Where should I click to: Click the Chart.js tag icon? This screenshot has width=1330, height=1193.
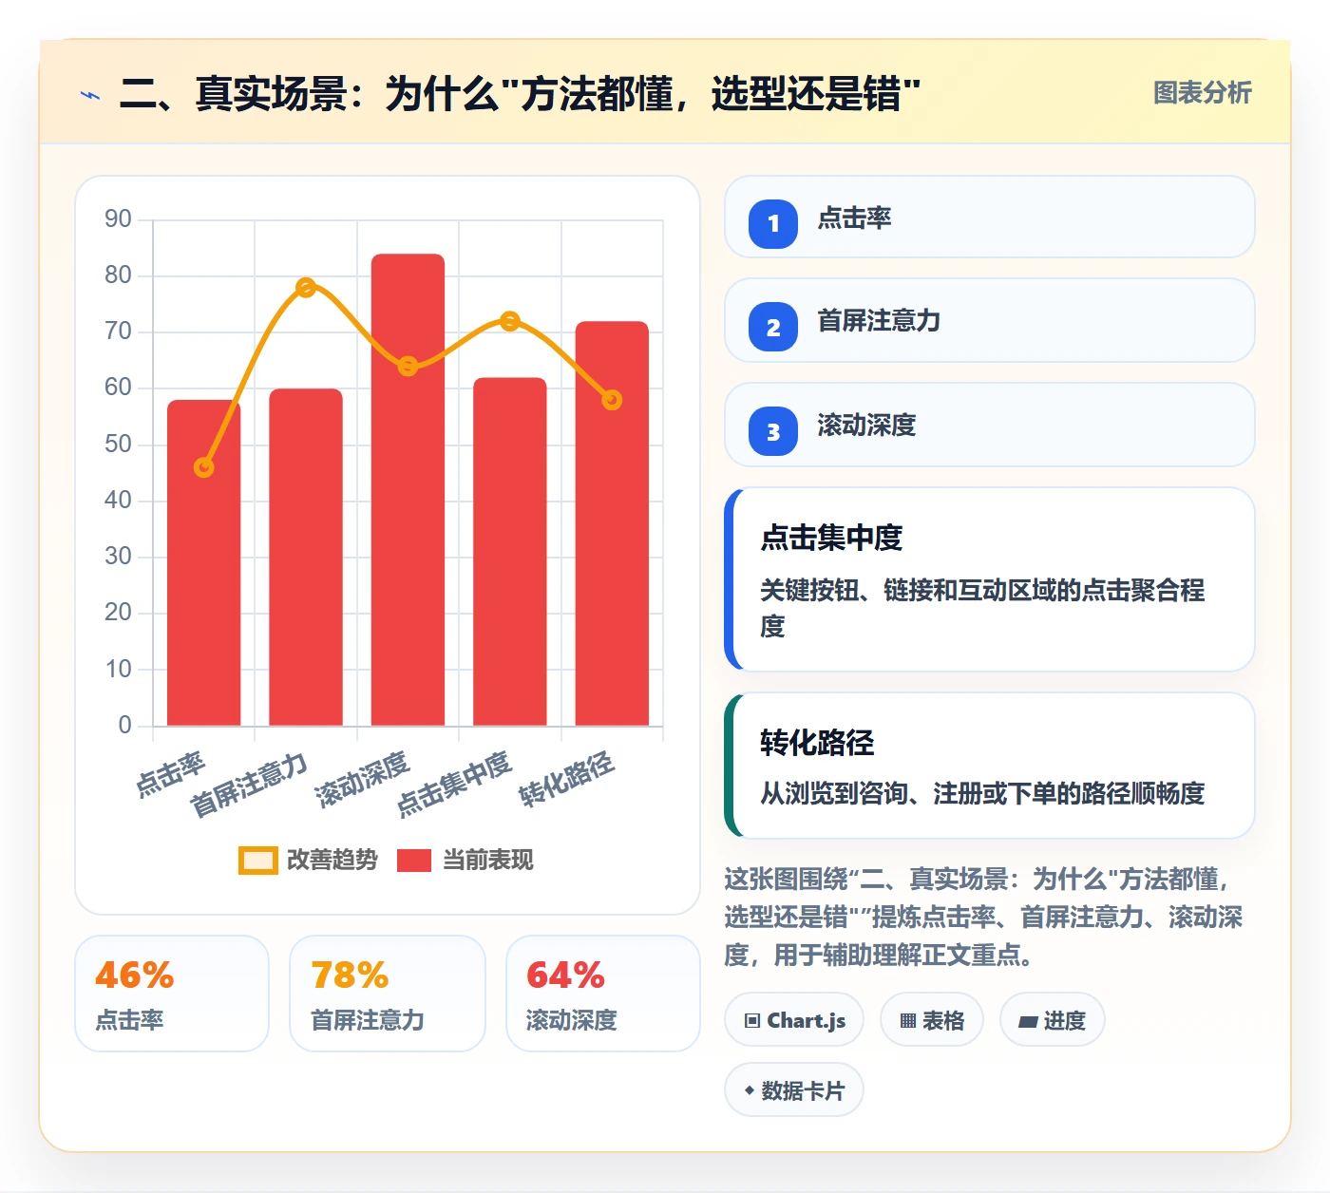pyautogui.click(x=752, y=1021)
